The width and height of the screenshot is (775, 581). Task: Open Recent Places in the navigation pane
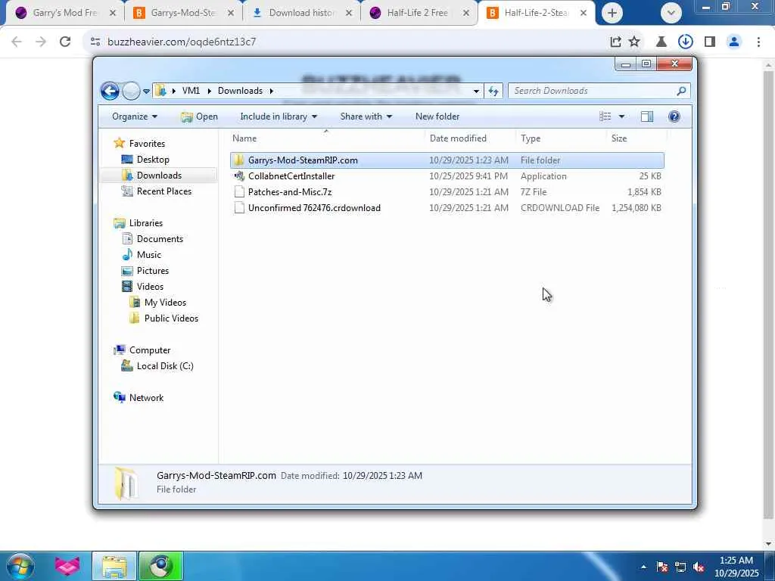pos(164,191)
